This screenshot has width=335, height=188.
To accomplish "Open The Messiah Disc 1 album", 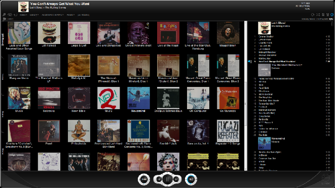I will tap(108, 65).
